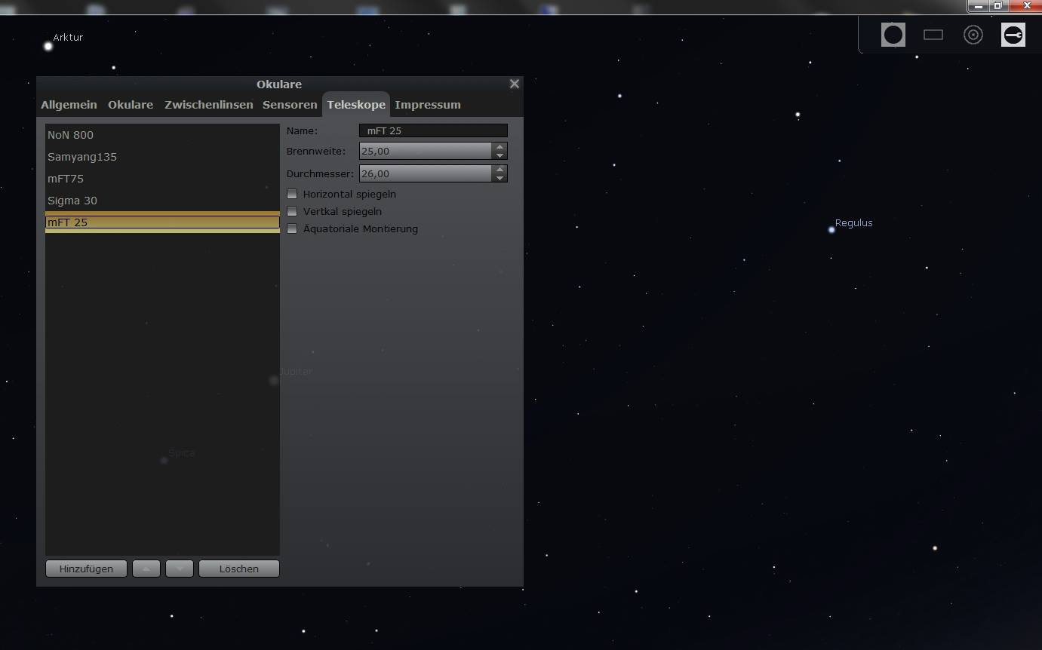Viewport: 1042px width, 650px height.
Task: Enable Horizontal spiegeln checkbox
Action: pyautogui.click(x=292, y=194)
